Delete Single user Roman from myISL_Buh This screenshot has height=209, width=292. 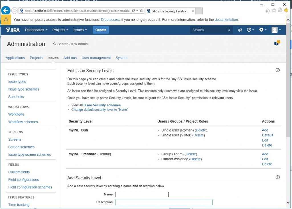coord(201,130)
